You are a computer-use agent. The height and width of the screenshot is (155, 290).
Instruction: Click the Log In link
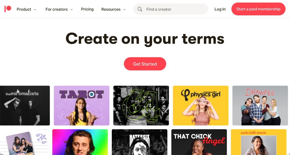point(220,9)
